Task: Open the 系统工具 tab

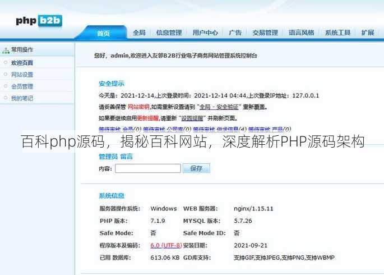Action: point(337,33)
